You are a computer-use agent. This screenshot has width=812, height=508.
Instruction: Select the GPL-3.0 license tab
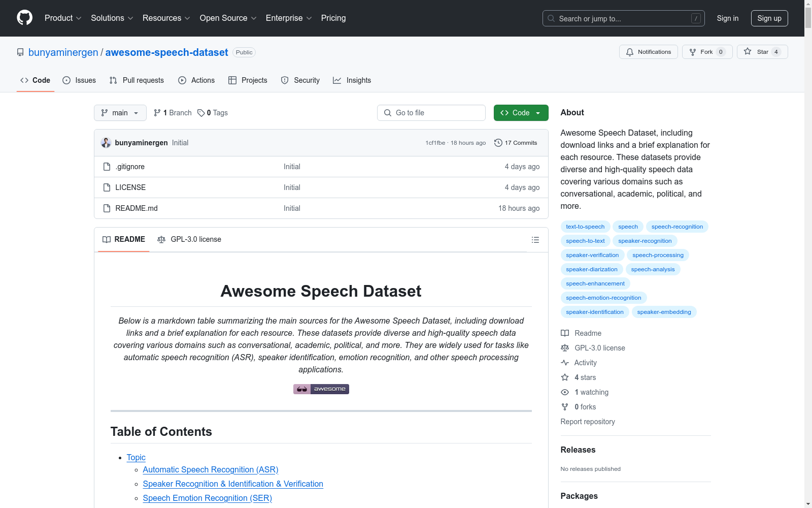189,239
